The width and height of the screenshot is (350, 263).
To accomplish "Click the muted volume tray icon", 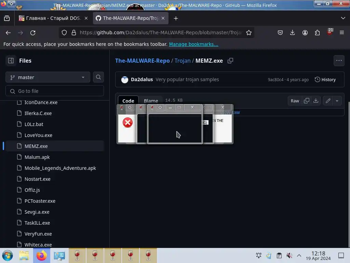I will pyautogui.click(x=289, y=255).
